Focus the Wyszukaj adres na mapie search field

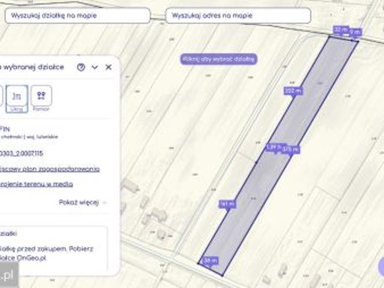[x=238, y=16]
